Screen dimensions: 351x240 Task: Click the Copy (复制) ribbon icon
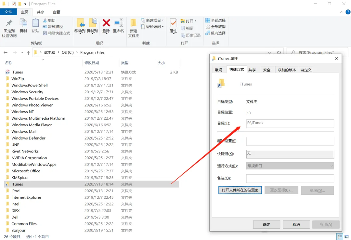(x=23, y=23)
